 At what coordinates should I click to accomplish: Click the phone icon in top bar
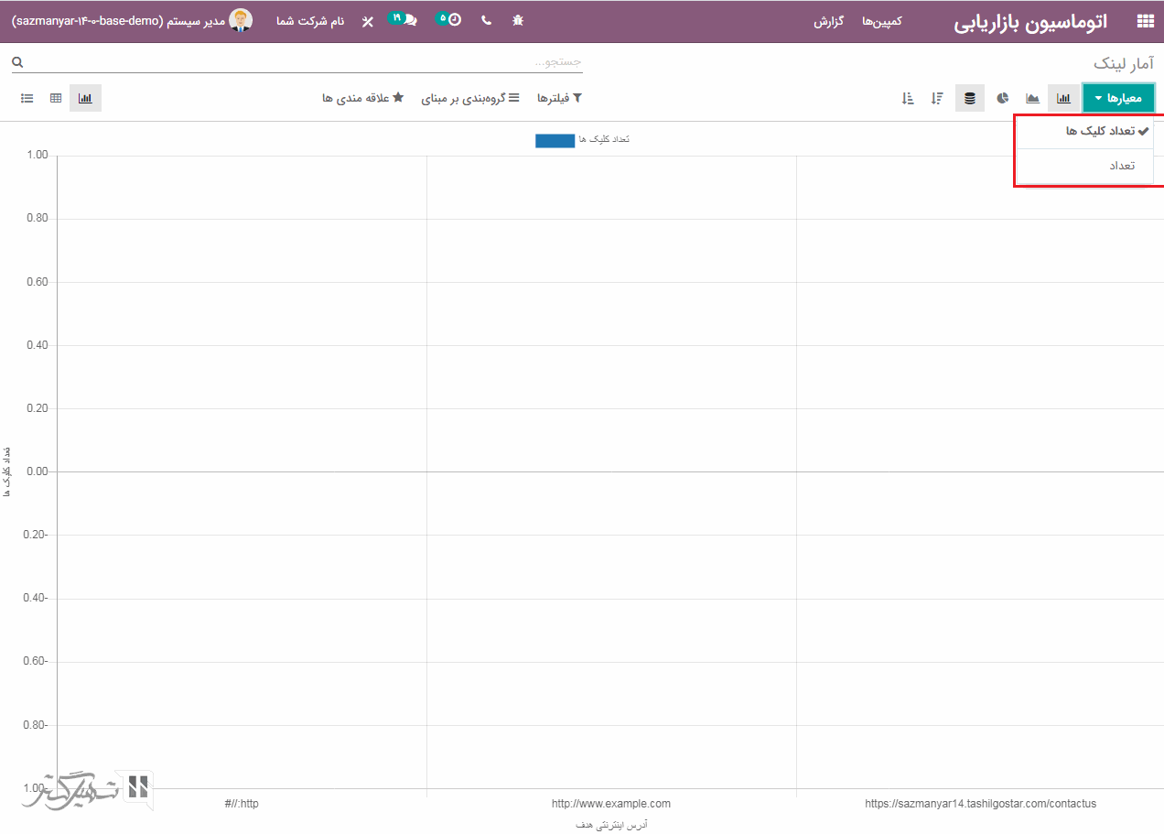point(486,20)
